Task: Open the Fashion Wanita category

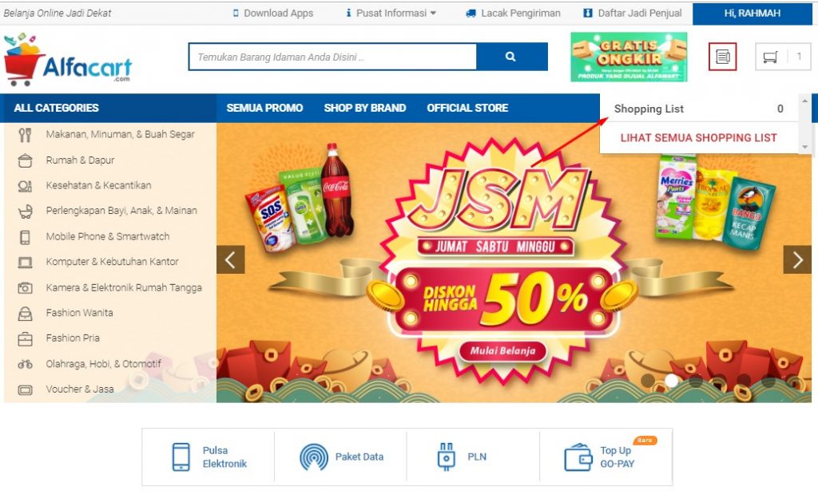Action: click(79, 313)
